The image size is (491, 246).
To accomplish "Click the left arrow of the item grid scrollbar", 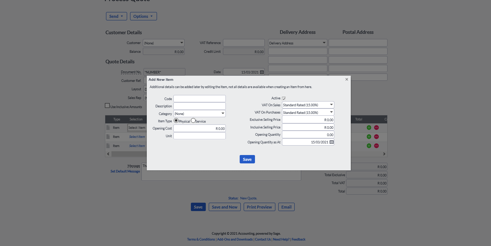I will coord(108,154).
